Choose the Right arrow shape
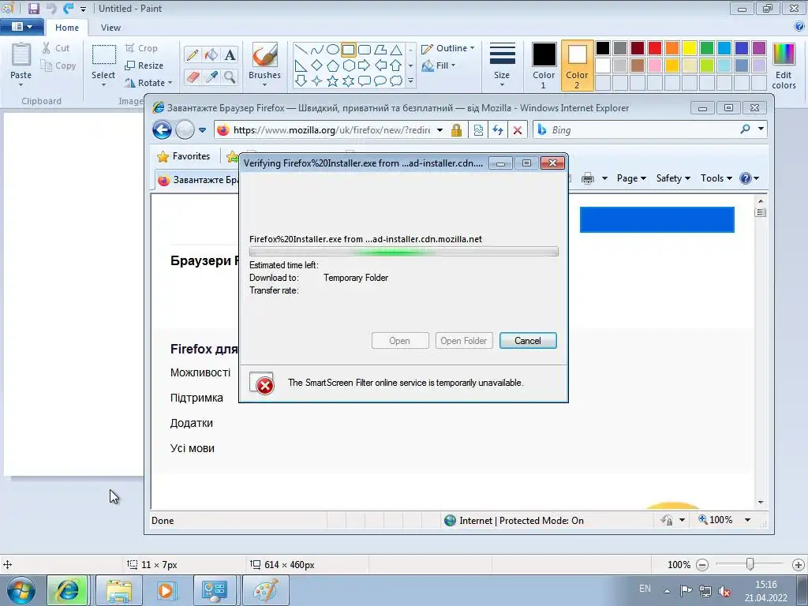The width and height of the screenshot is (808, 606). [364, 65]
